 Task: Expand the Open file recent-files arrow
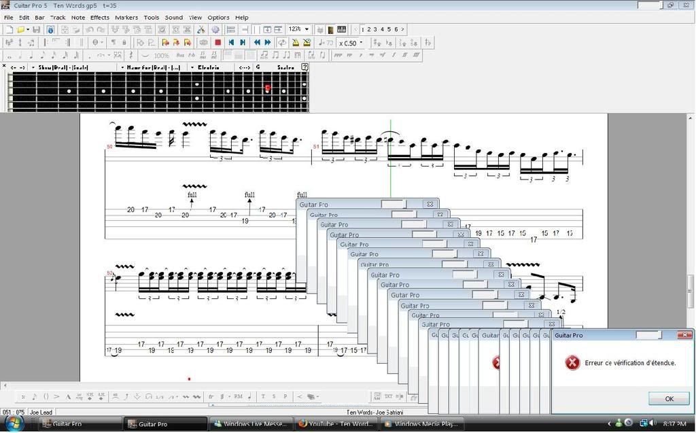click(x=27, y=30)
